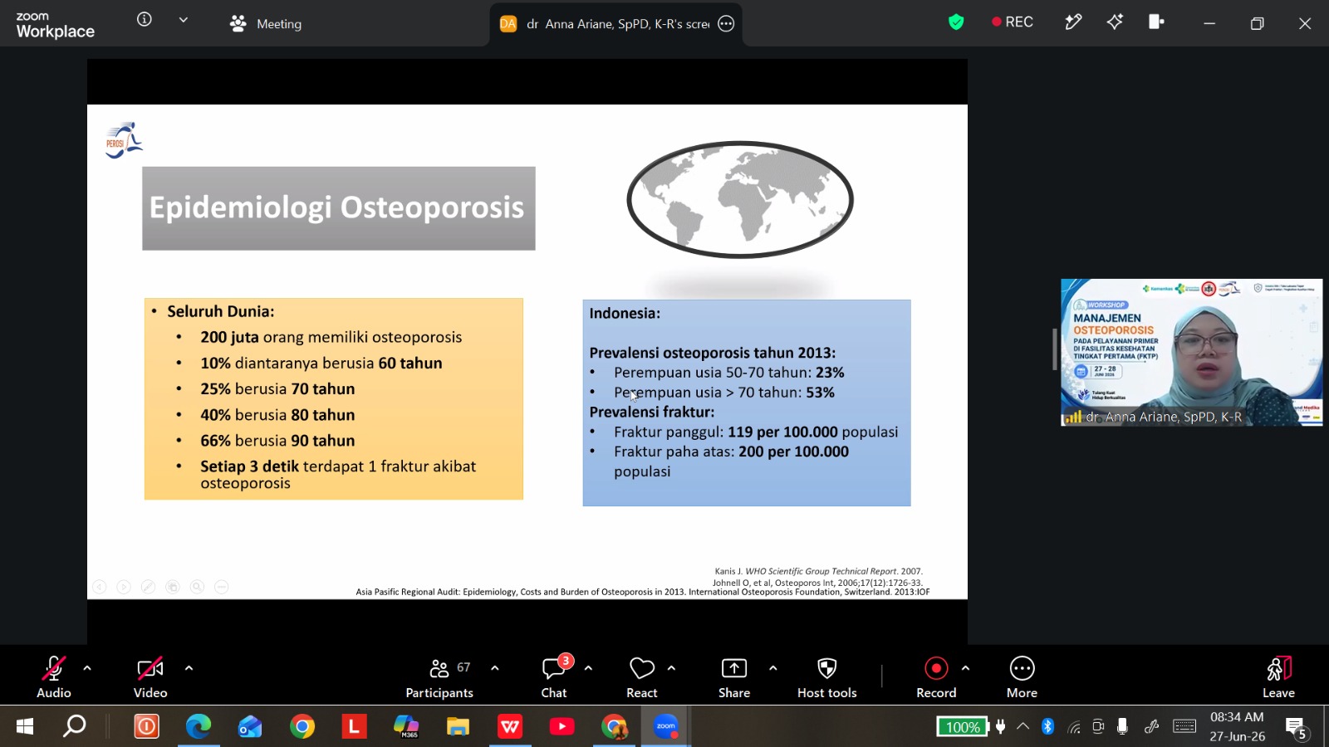Click 'Prevalensi fraktur:' text
1329x747 pixels.
(652, 412)
